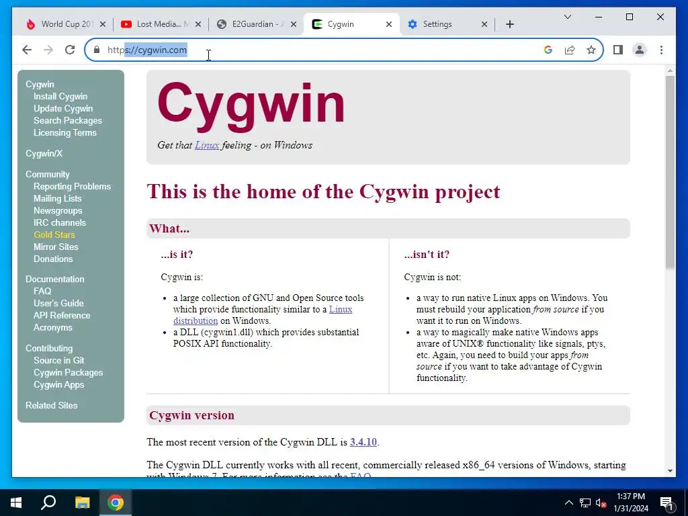Open API Reference link
The width and height of the screenshot is (688, 516).
point(62,316)
